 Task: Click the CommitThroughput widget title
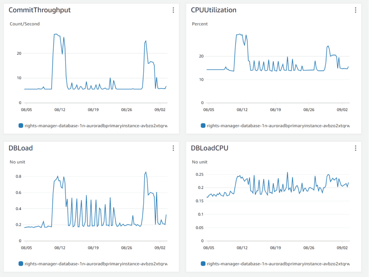[40, 10]
